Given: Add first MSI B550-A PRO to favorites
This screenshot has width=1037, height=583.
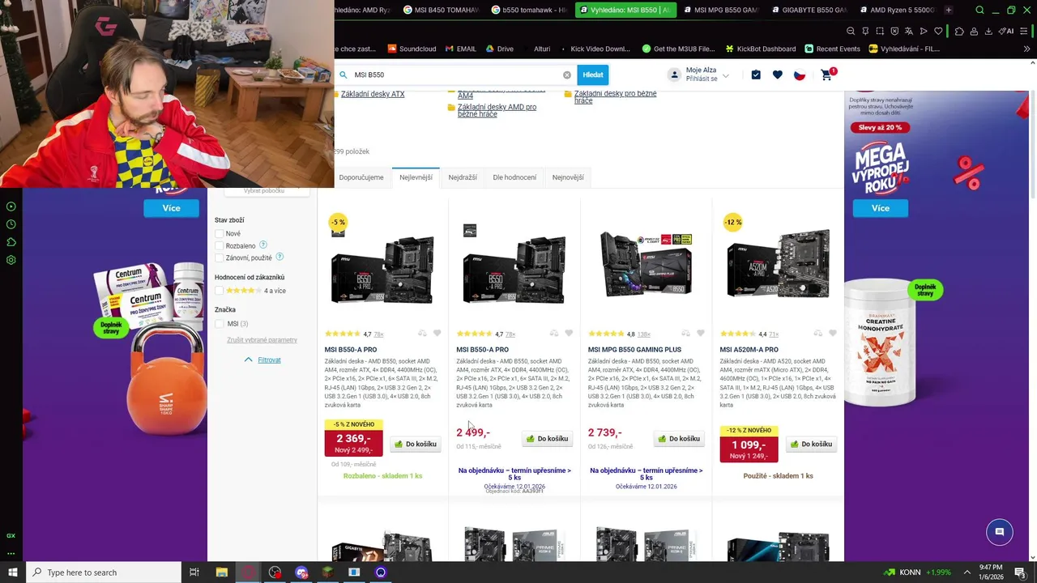Looking at the screenshot, I should tap(437, 334).
